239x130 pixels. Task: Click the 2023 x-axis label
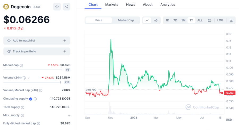134,118
